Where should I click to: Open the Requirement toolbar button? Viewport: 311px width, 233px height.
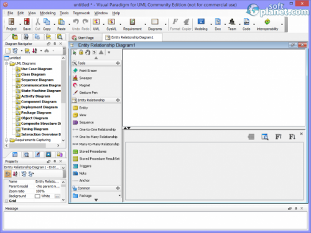[x=132, y=24]
